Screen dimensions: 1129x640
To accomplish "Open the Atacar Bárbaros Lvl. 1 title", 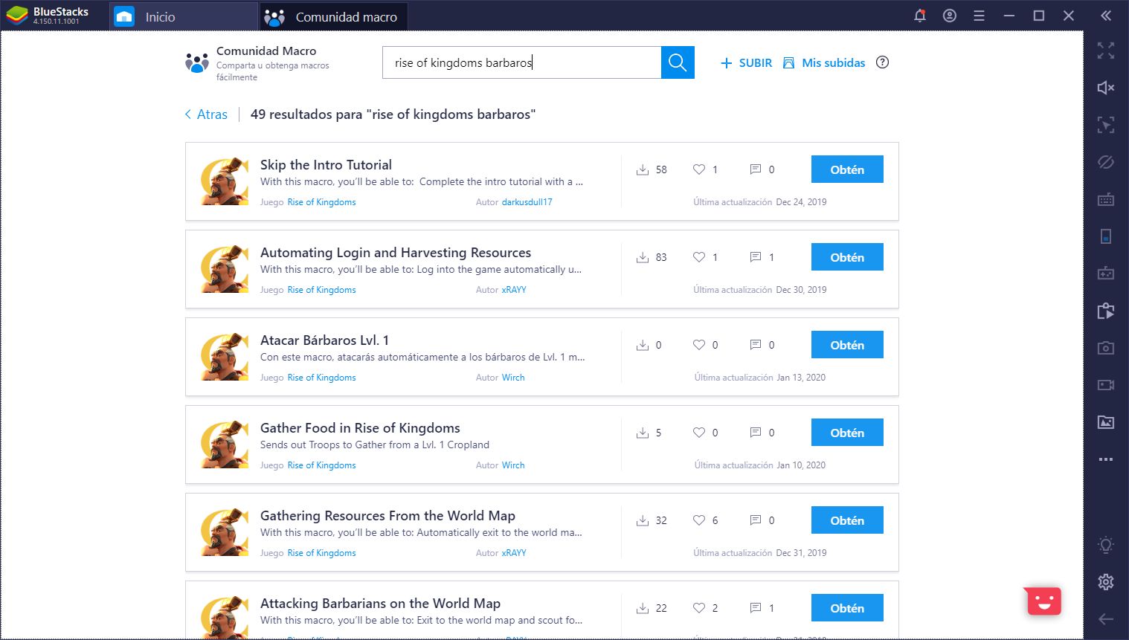I will tap(324, 340).
